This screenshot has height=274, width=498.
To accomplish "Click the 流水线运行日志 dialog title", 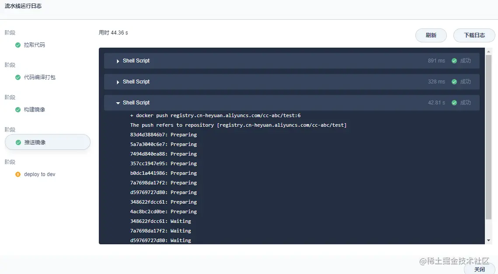I will coord(23,6).
